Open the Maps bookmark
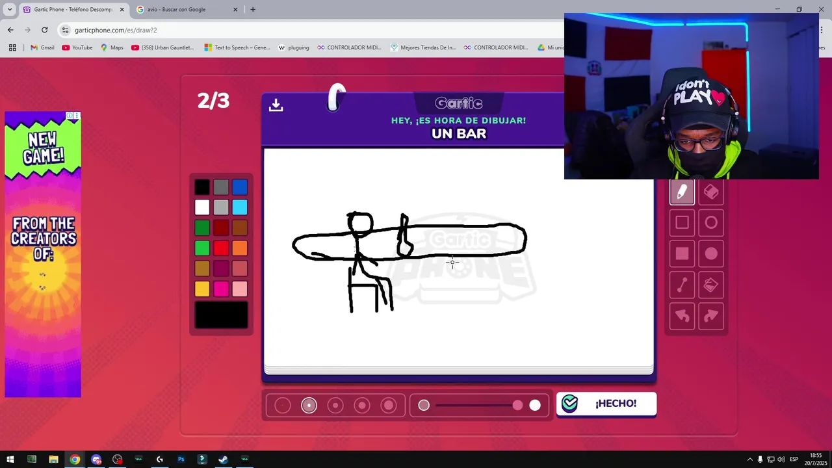This screenshot has width=832, height=468. tap(112, 47)
